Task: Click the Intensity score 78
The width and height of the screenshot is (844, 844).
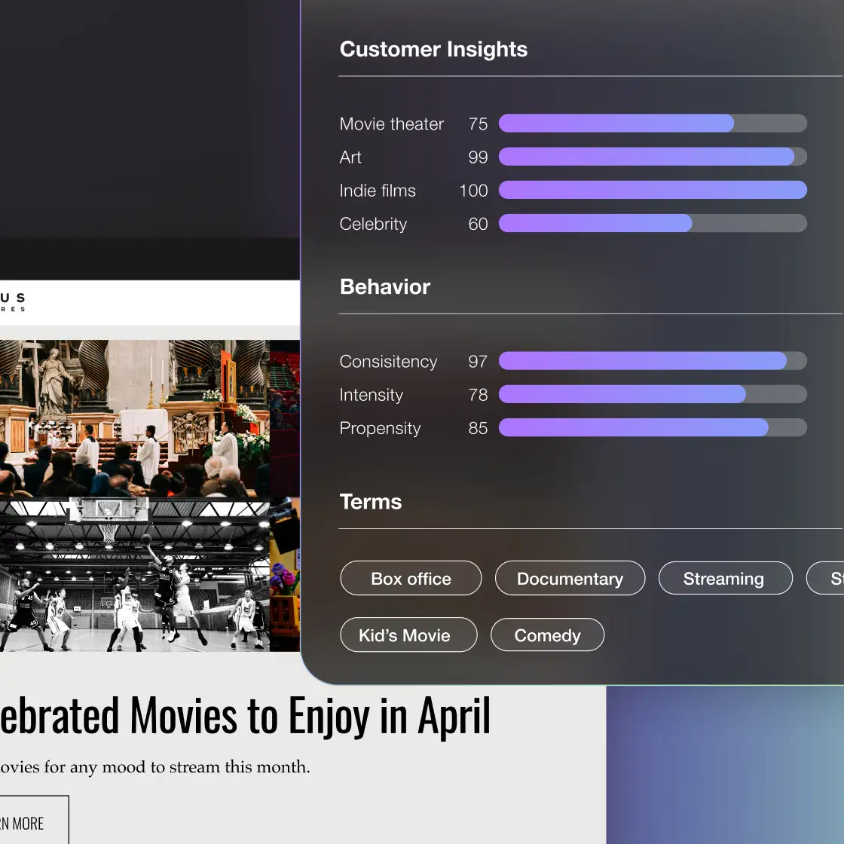Action: [x=478, y=395]
